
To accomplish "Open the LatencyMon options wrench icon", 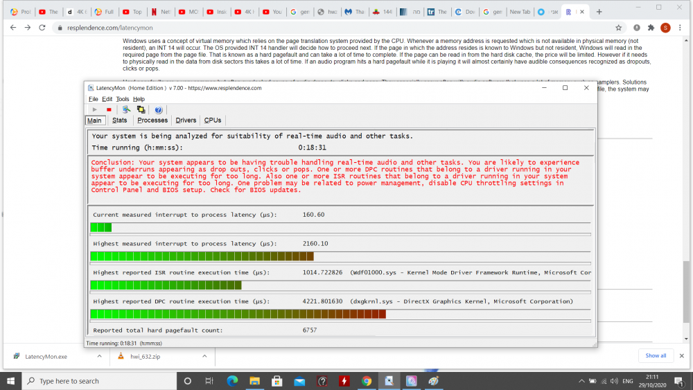I will (x=126, y=109).
